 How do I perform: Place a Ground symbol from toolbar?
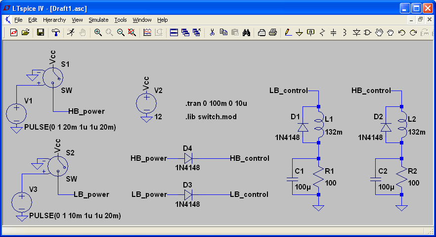tap(299, 33)
